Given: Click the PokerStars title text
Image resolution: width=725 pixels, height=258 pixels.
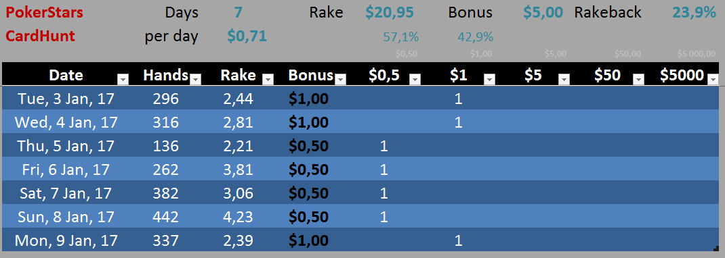Looking at the screenshot, I should click(x=45, y=12).
